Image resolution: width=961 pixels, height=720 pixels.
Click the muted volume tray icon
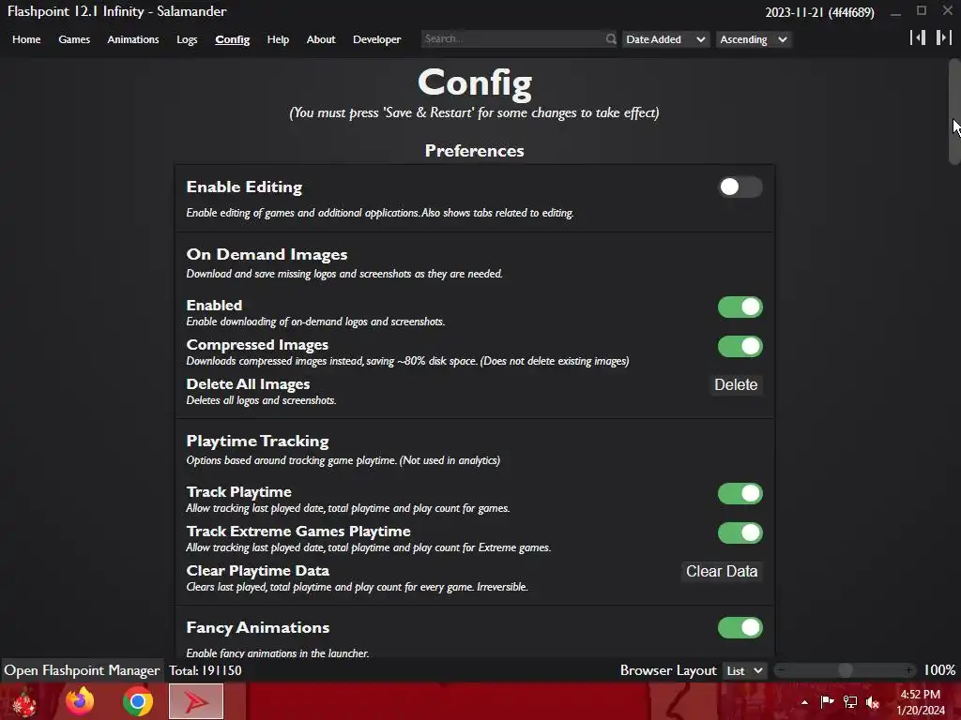(x=873, y=702)
